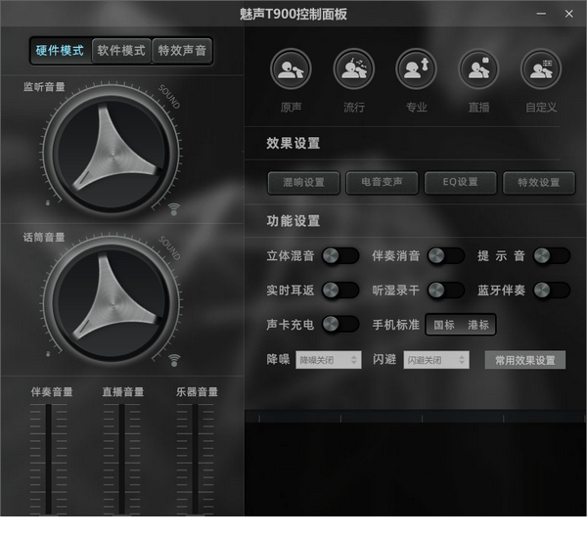
Task: Select 国标 phone standard option
Action: point(444,325)
